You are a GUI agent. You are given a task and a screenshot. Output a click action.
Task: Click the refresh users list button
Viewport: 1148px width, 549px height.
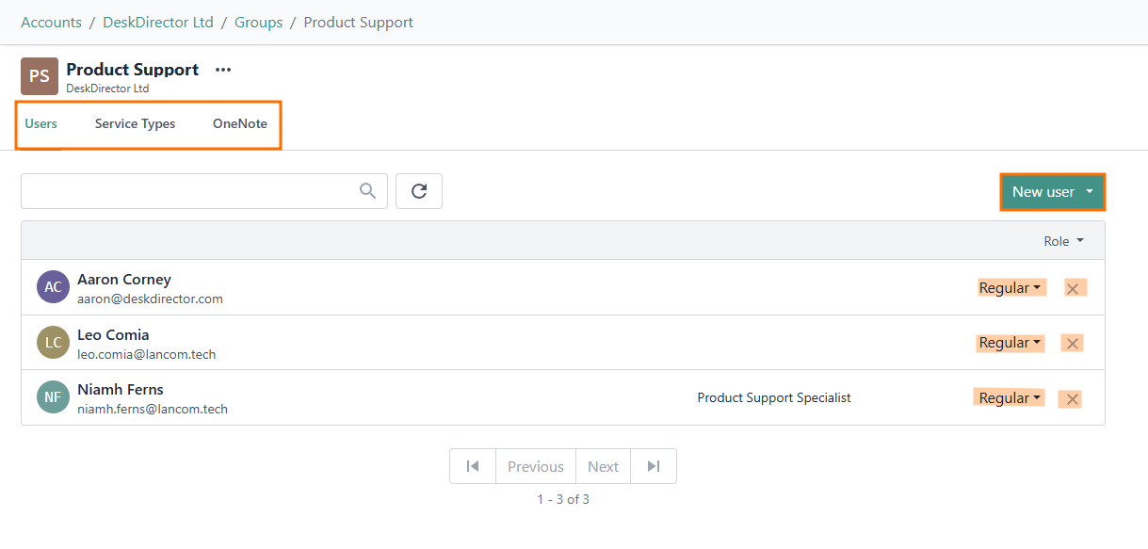tap(419, 191)
